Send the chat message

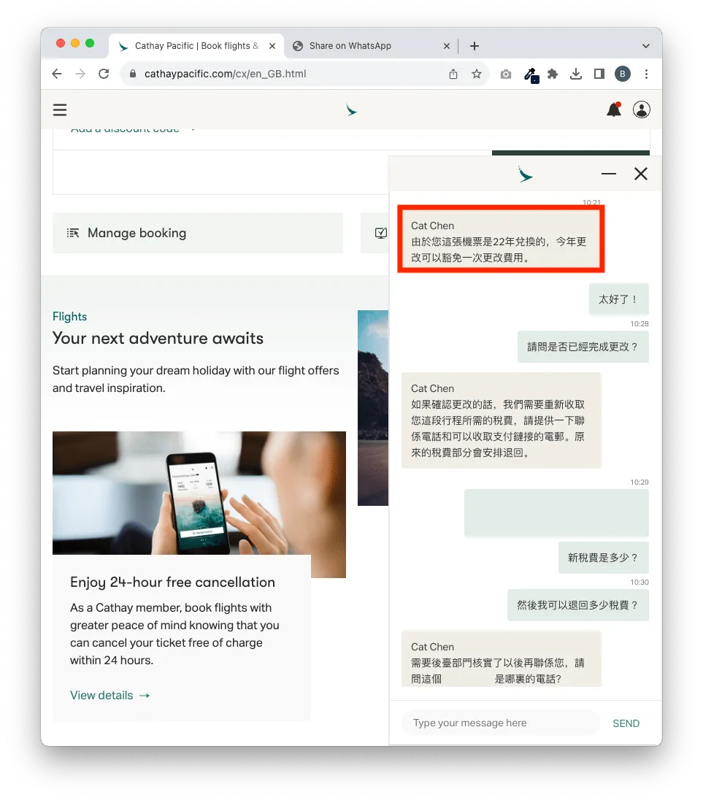coord(626,723)
